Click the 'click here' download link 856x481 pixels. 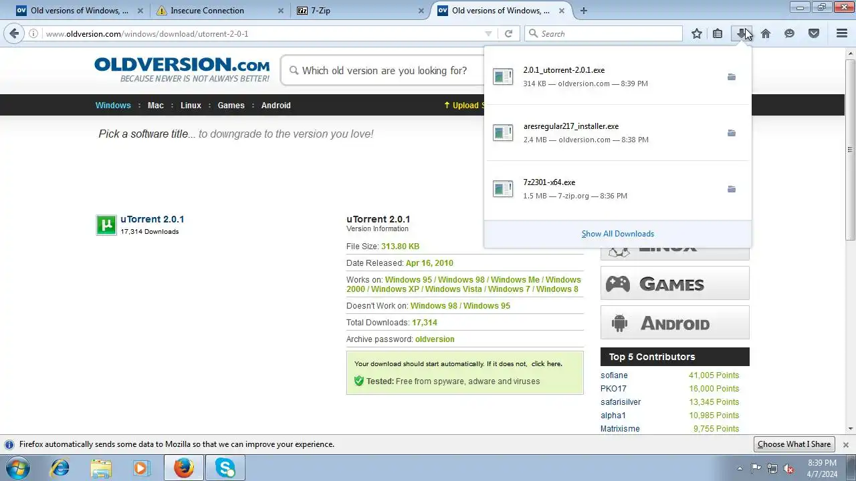[x=546, y=364]
